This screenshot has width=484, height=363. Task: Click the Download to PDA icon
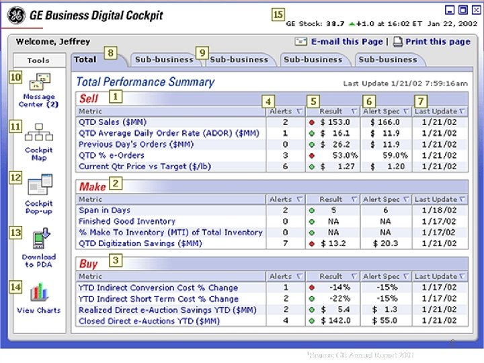click(41, 238)
